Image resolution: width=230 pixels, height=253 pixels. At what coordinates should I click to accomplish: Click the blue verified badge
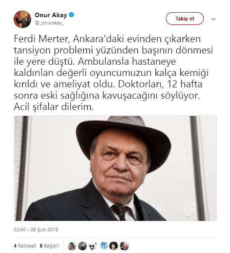click(71, 14)
